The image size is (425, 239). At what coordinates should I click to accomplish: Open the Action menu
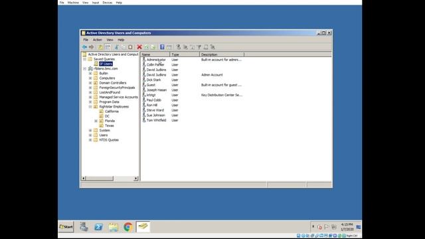[98, 40]
